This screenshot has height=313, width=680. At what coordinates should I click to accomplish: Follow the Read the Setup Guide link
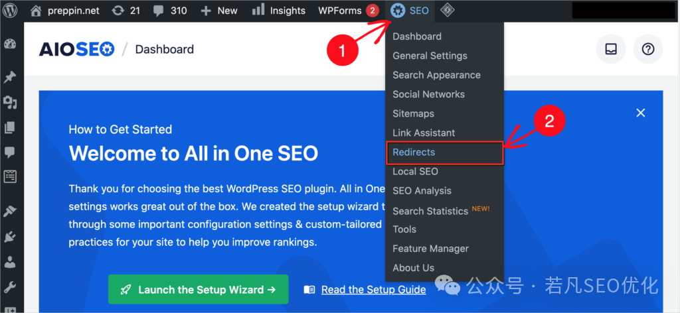373,289
